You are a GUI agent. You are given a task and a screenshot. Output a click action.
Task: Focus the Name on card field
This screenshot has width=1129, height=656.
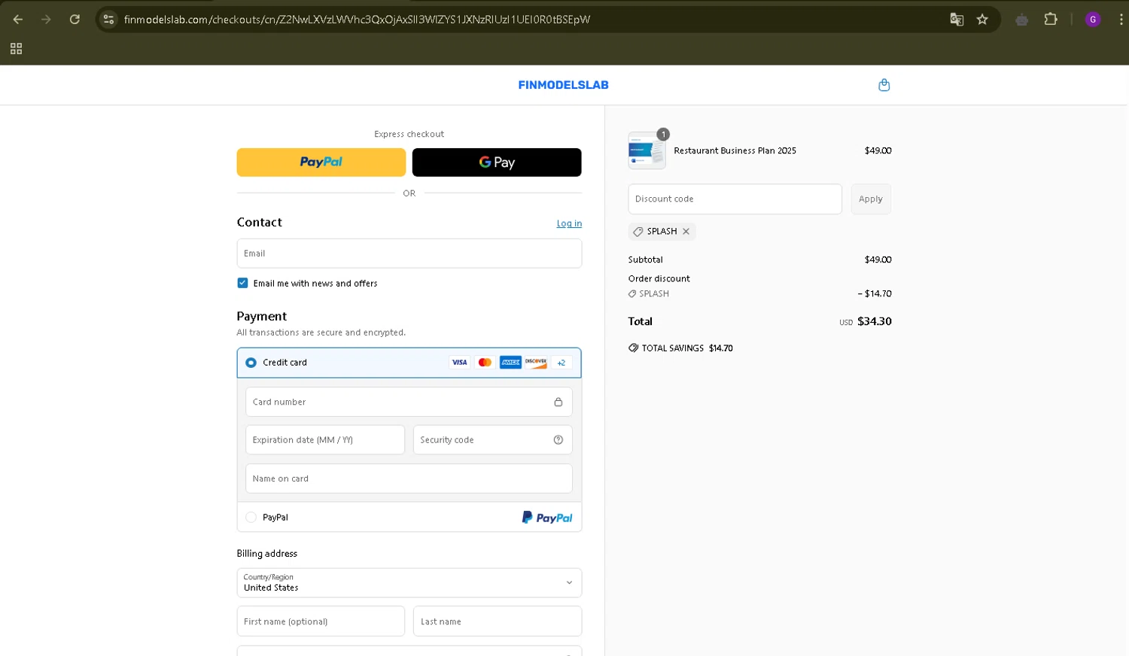coord(409,478)
